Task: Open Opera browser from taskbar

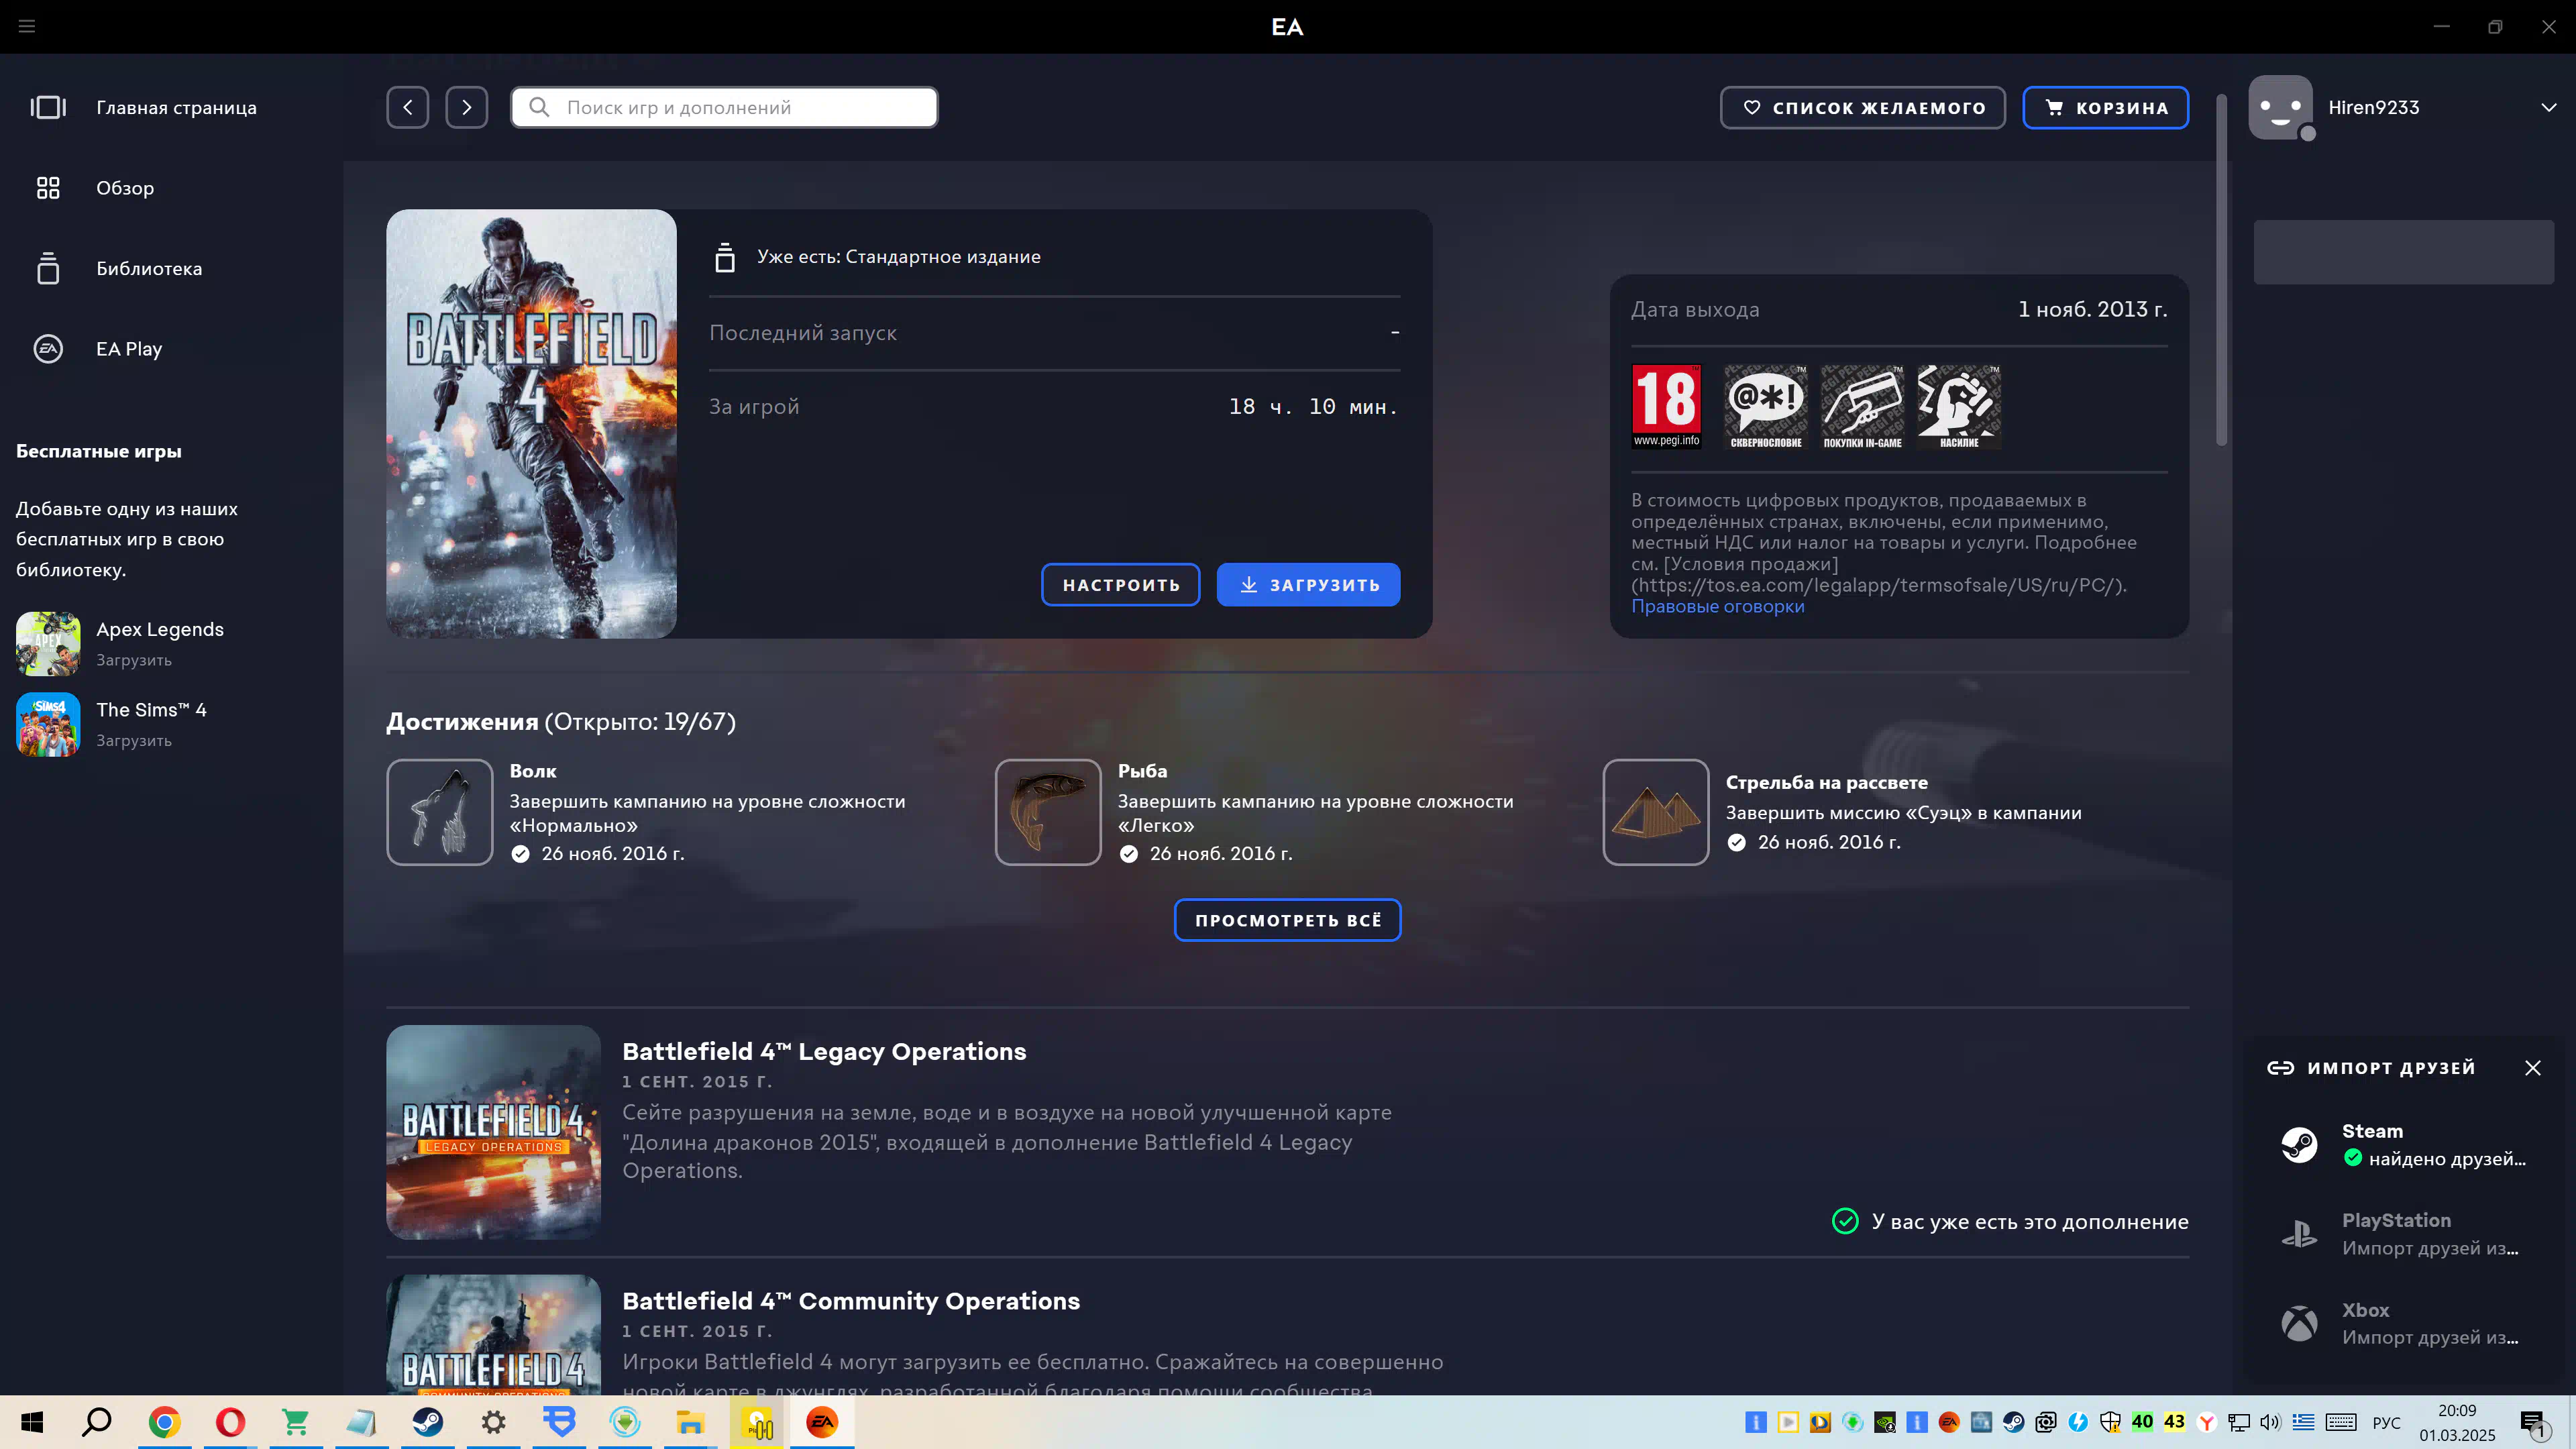Action: (230, 1422)
